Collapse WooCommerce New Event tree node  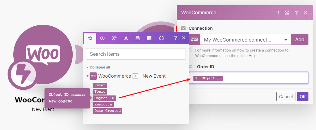coord(87,76)
